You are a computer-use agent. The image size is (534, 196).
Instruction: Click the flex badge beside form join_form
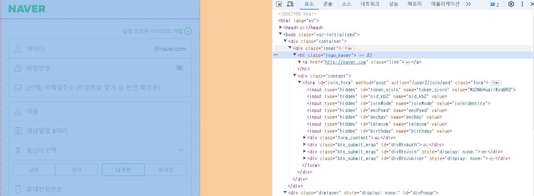(x=496, y=83)
